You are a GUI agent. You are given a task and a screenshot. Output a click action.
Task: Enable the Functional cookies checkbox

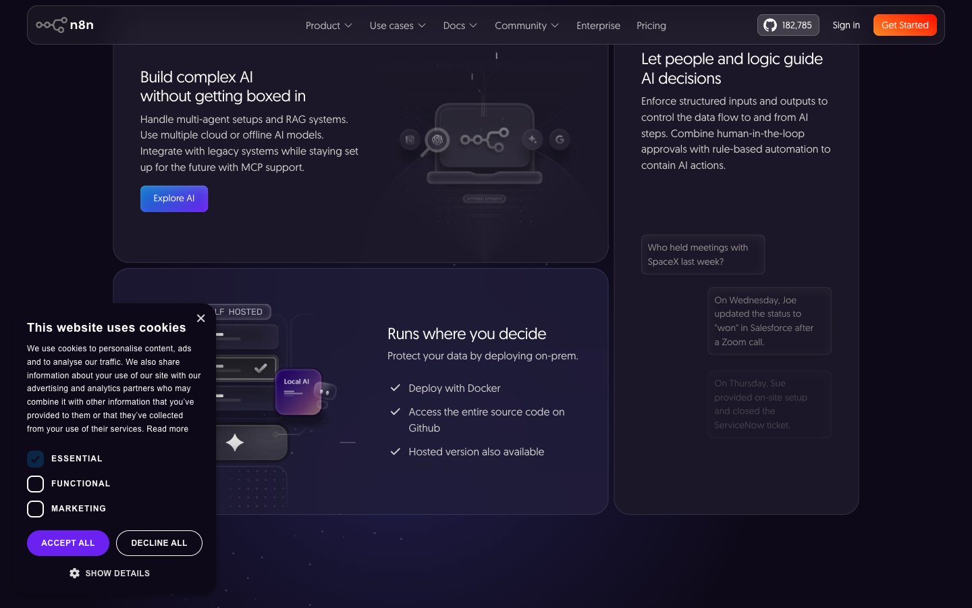tap(35, 484)
